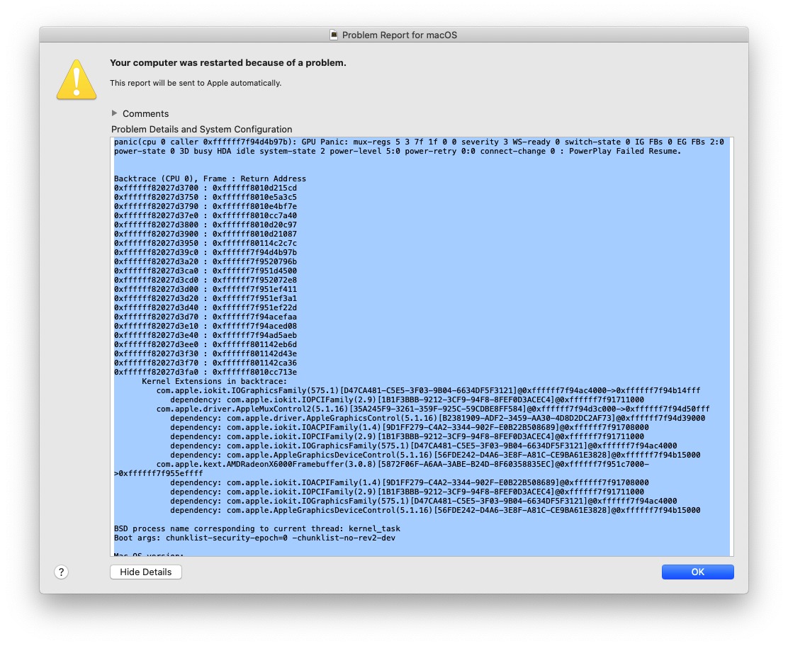Click the 'Comments' label
The height and width of the screenshot is (646, 788).
coord(146,113)
